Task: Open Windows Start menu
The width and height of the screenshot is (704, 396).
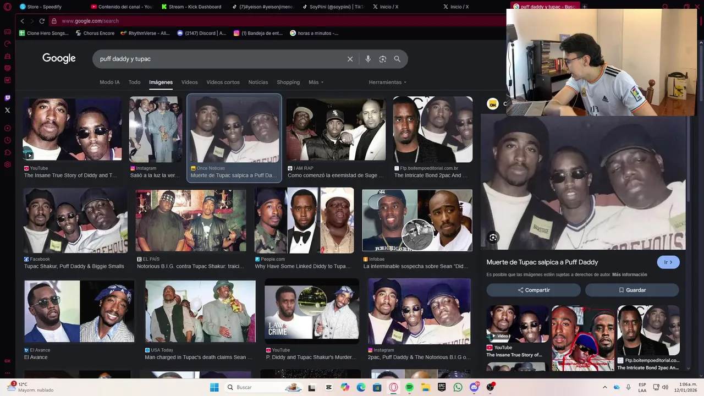Action: click(215, 387)
